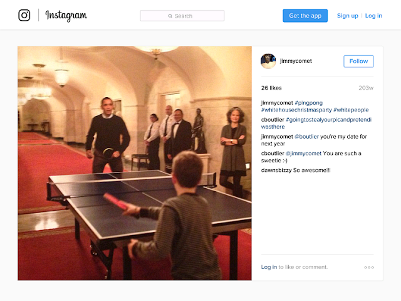
Task: Click the Instagram camera logo icon
Action: 24,15
